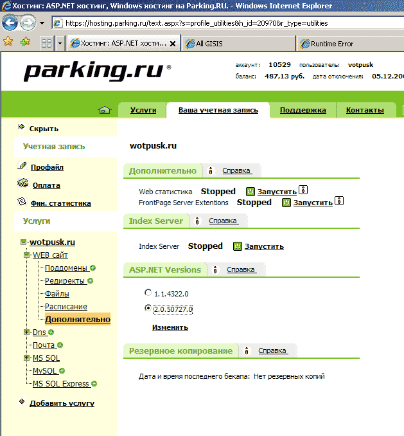
Task: Open the Оплата link
Action: pyautogui.click(x=46, y=185)
